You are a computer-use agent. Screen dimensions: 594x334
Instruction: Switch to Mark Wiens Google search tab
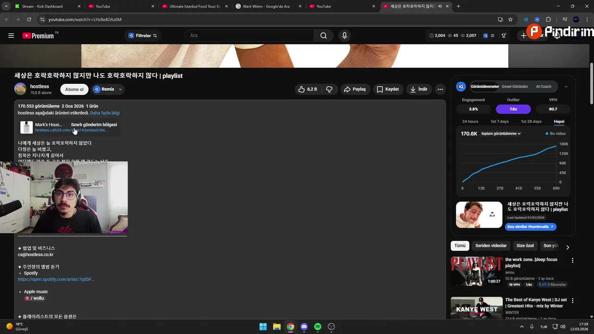(x=269, y=6)
